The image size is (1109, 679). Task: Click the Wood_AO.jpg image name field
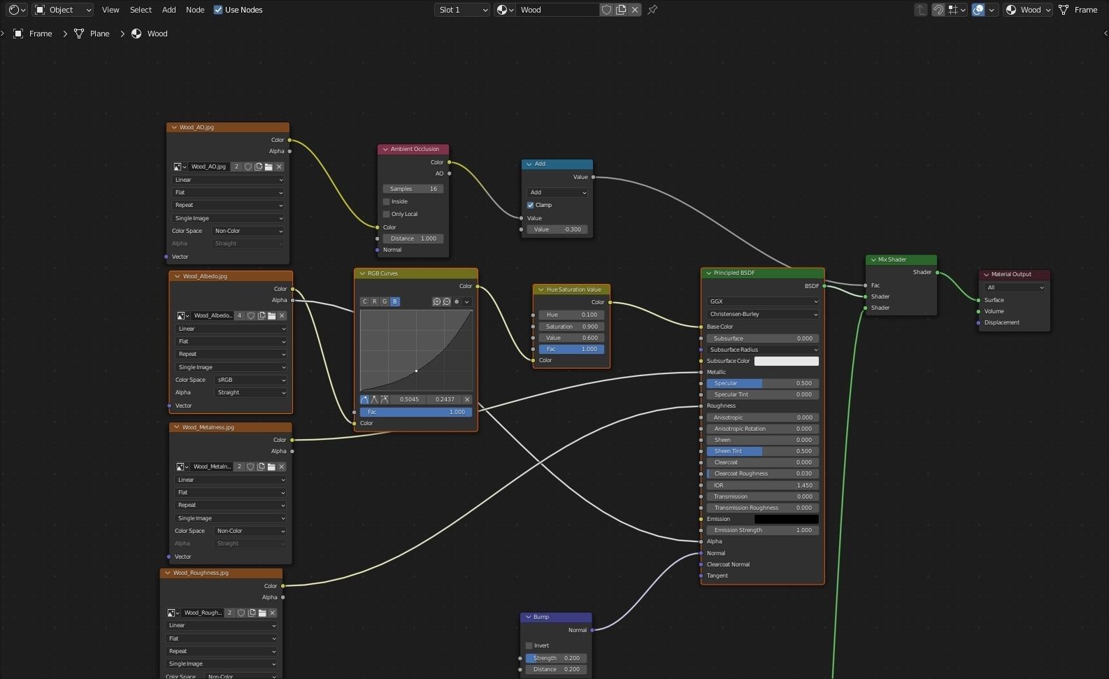point(209,166)
